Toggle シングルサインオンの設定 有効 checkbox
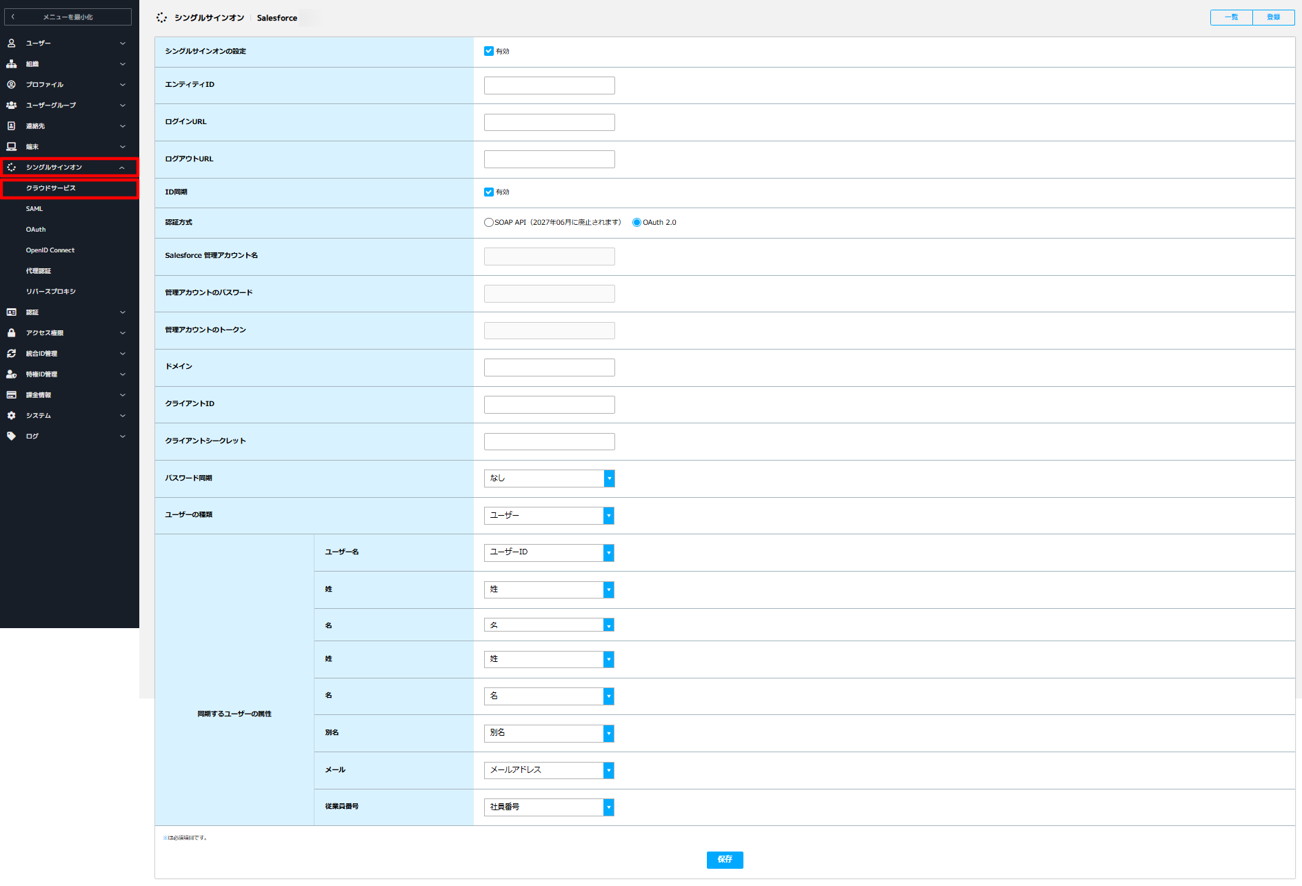Viewport: 1302px width, 886px height. pyautogui.click(x=489, y=51)
